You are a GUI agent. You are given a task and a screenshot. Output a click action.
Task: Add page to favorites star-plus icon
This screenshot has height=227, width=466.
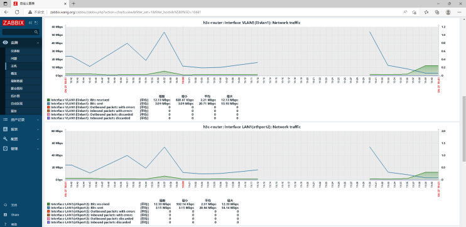pyautogui.click(x=415, y=12)
